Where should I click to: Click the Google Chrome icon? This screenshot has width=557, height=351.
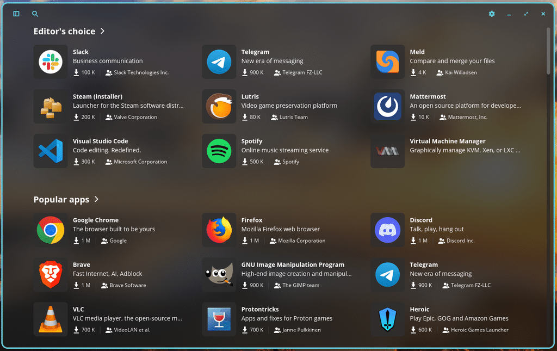click(x=51, y=230)
